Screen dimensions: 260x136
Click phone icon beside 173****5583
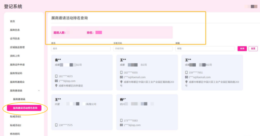tap(121, 120)
